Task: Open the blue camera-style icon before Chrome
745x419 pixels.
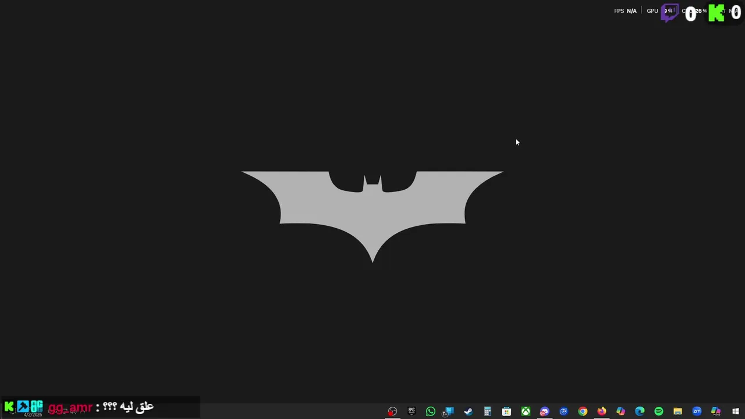Action: [x=563, y=411]
